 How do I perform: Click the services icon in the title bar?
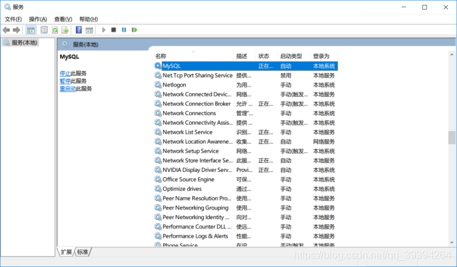[7, 7]
